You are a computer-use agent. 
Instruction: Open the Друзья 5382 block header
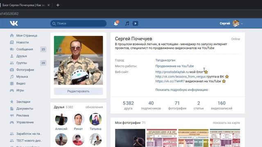point(63,107)
